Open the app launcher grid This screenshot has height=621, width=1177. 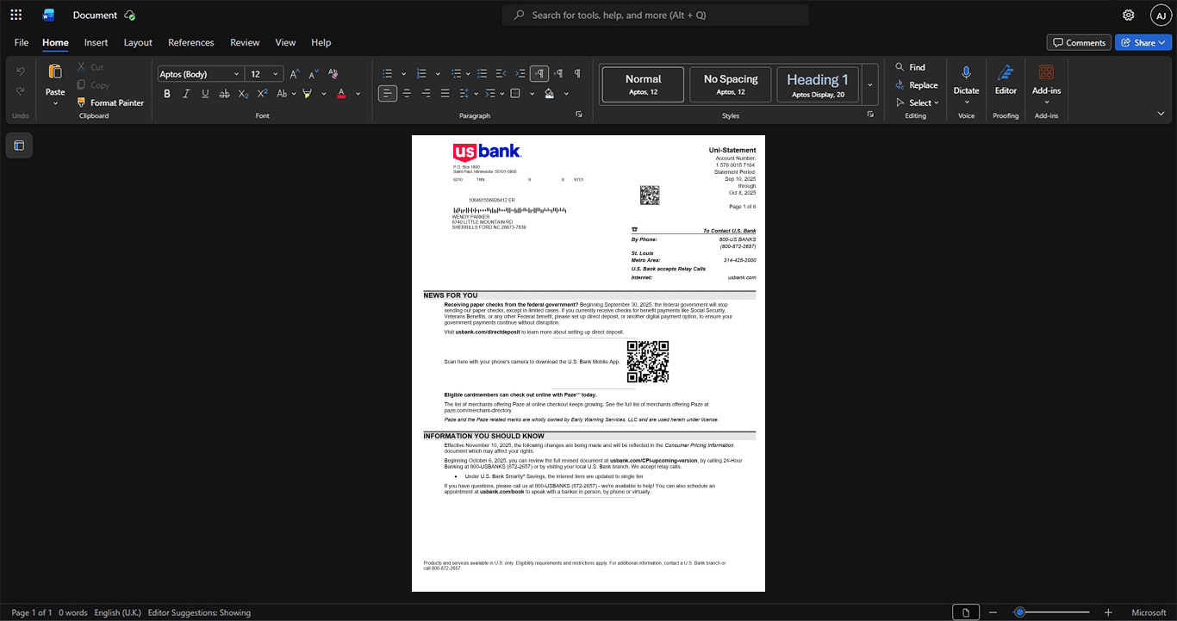click(16, 15)
